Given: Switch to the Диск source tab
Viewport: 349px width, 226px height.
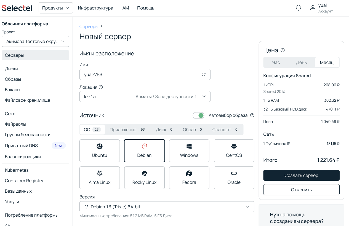Looking at the screenshot, I should click(x=165, y=130).
